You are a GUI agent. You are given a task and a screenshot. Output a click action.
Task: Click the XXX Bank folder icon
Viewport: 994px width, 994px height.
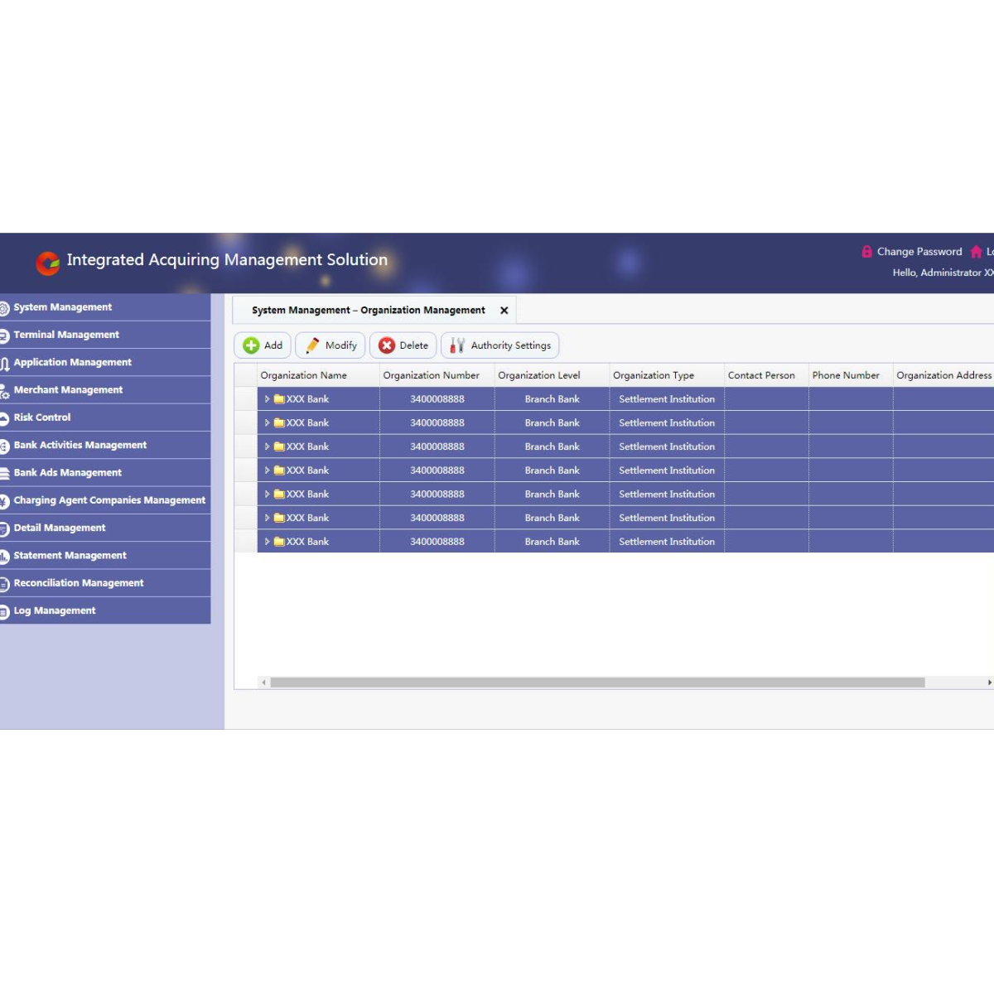click(x=277, y=398)
